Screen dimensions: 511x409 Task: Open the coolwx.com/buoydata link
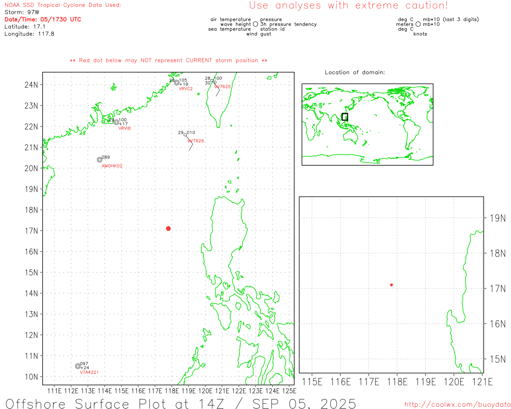(458, 405)
